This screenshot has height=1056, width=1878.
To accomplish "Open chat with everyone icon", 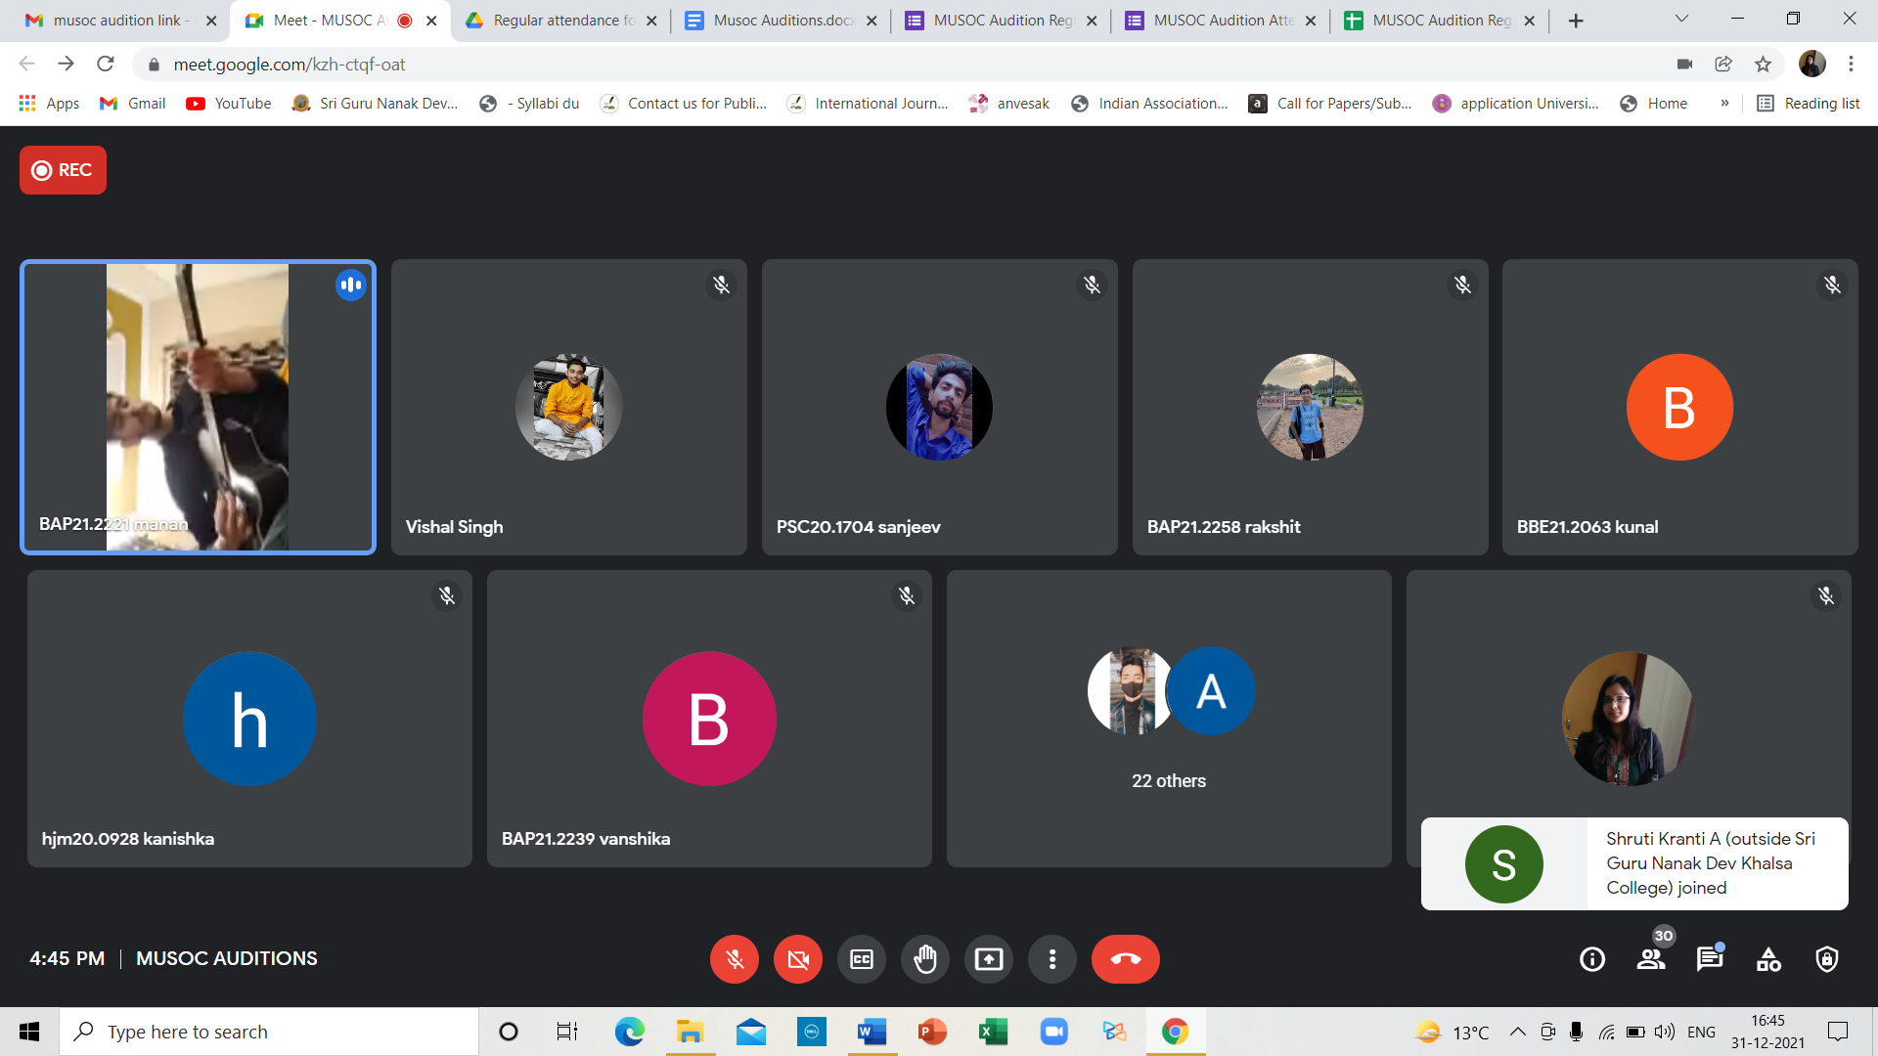I will click(x=1709, y=959).
